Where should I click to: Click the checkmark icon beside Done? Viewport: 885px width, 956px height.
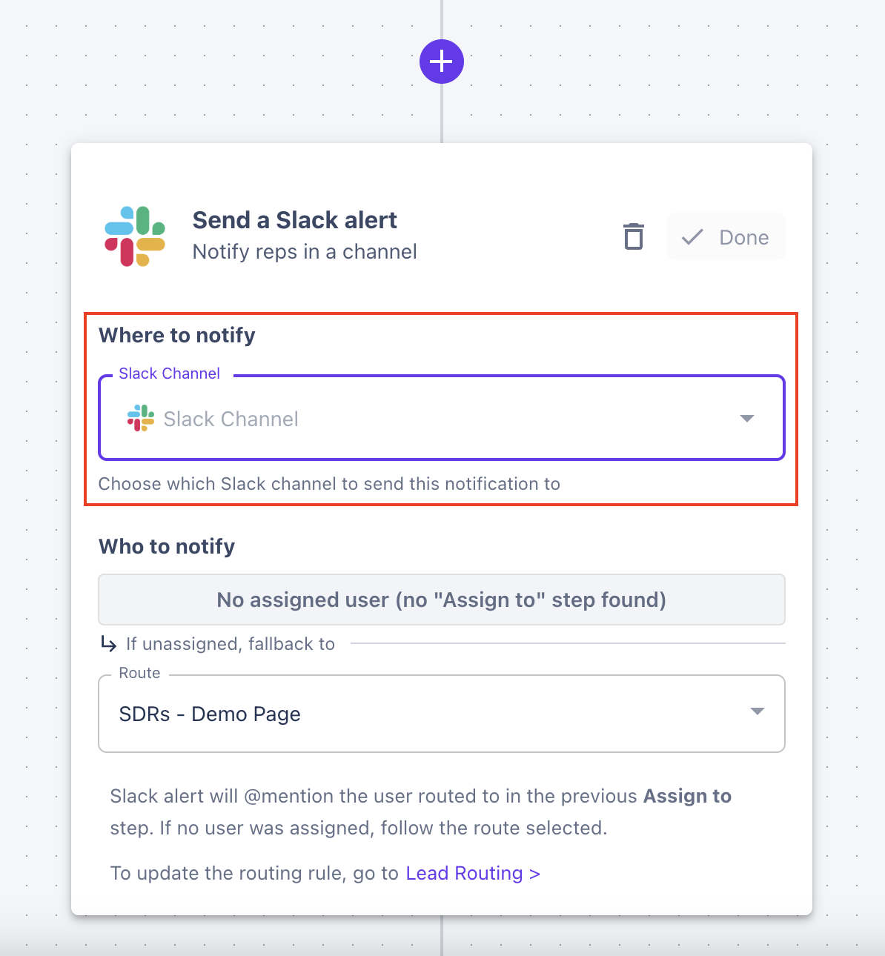(x=692, y=237)
